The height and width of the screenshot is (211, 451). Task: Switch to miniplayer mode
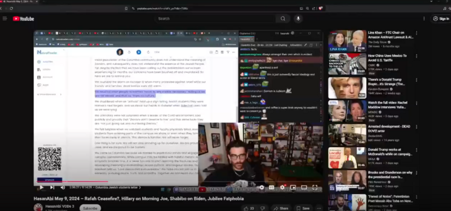pos(293,187)
